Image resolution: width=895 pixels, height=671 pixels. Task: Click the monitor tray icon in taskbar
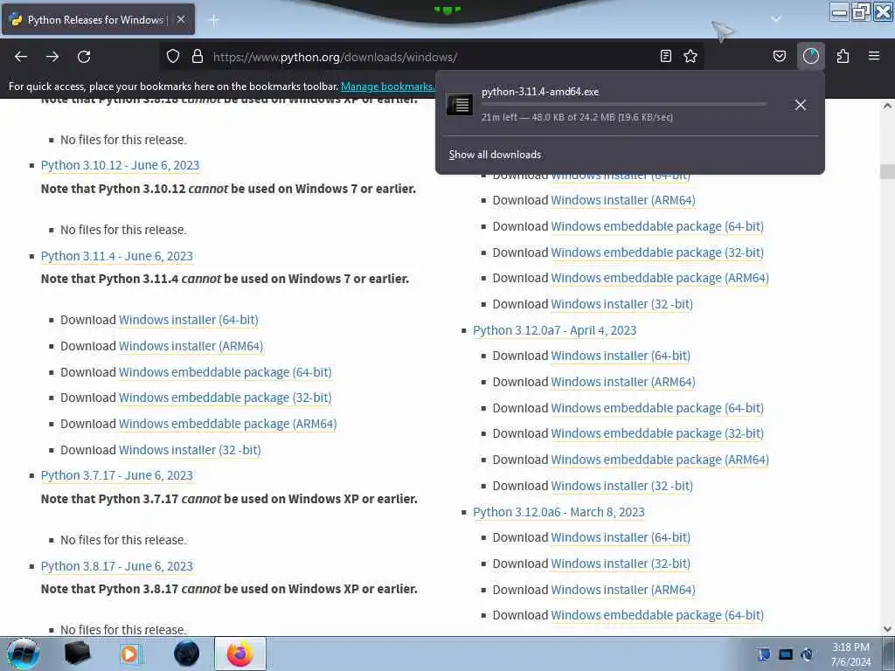click(786, 654)
